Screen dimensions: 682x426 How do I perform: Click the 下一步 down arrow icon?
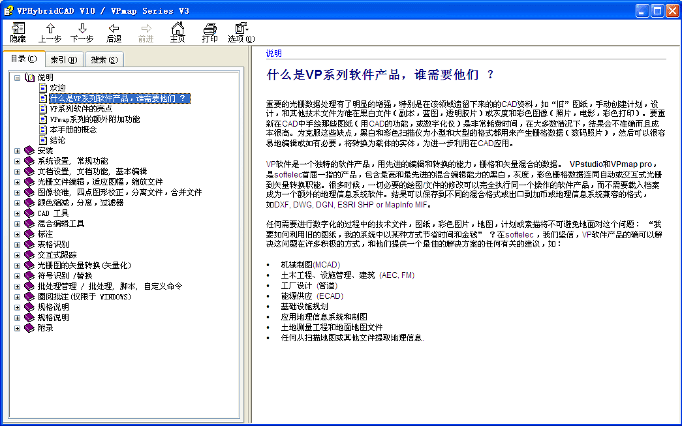point(82,29)
